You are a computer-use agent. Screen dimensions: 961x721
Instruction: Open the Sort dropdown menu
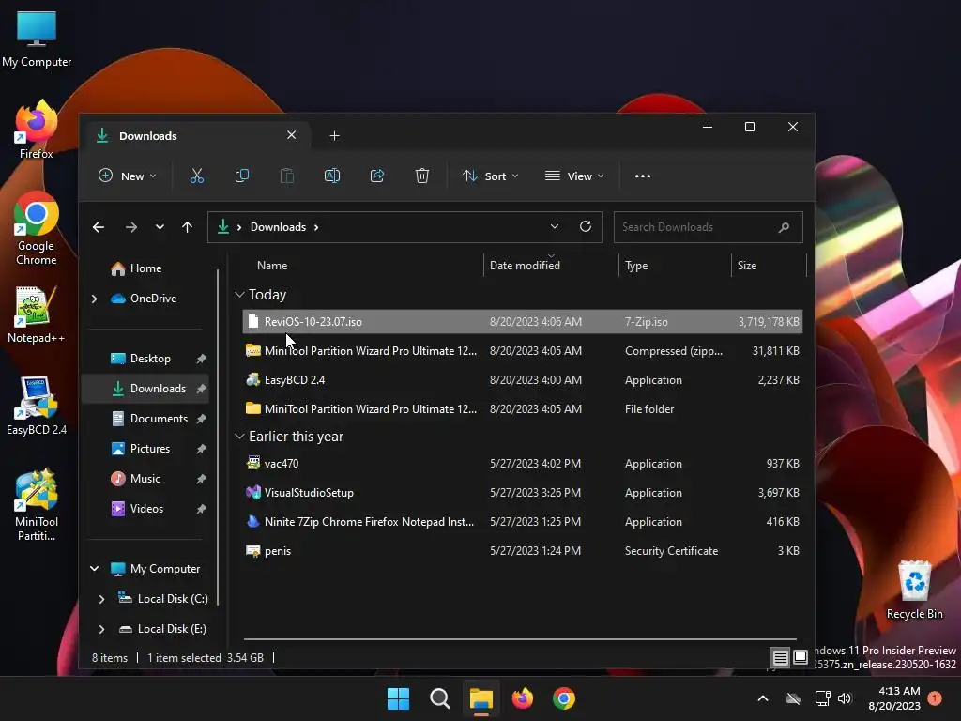[490, 176]
